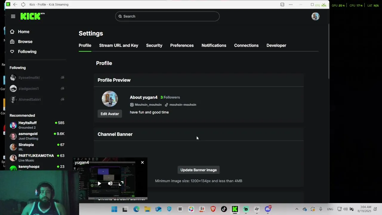Screen dimensions: 382x215
Task: Mute the yugan4 mini player volume
Action: [x=110, y=183]
